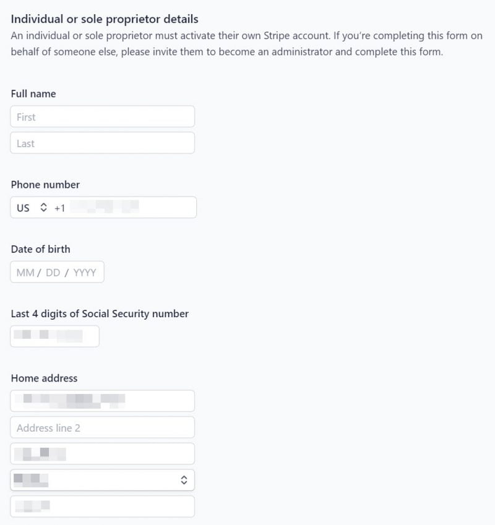Click the first Home address line field
The width and height of the screenshot is (495, 525).
pos(102,401)
